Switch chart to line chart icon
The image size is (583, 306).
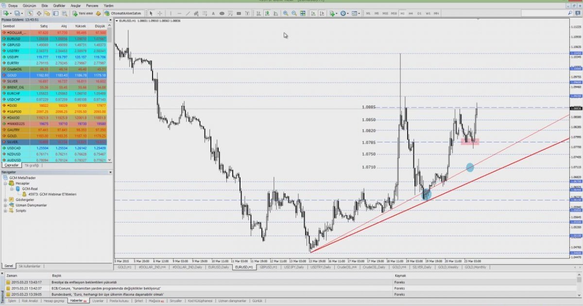275,14
